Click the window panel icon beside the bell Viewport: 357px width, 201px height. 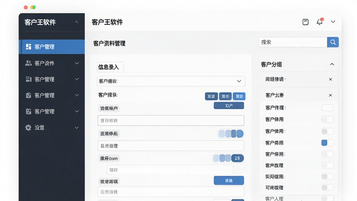point(305,22)
